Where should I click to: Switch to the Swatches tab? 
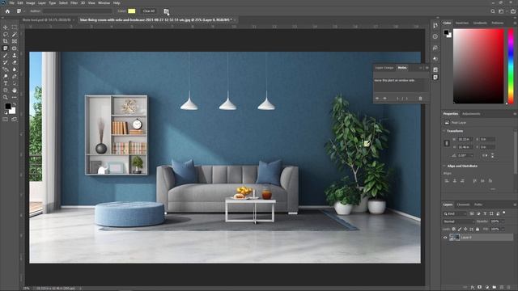tap(462, 23)
